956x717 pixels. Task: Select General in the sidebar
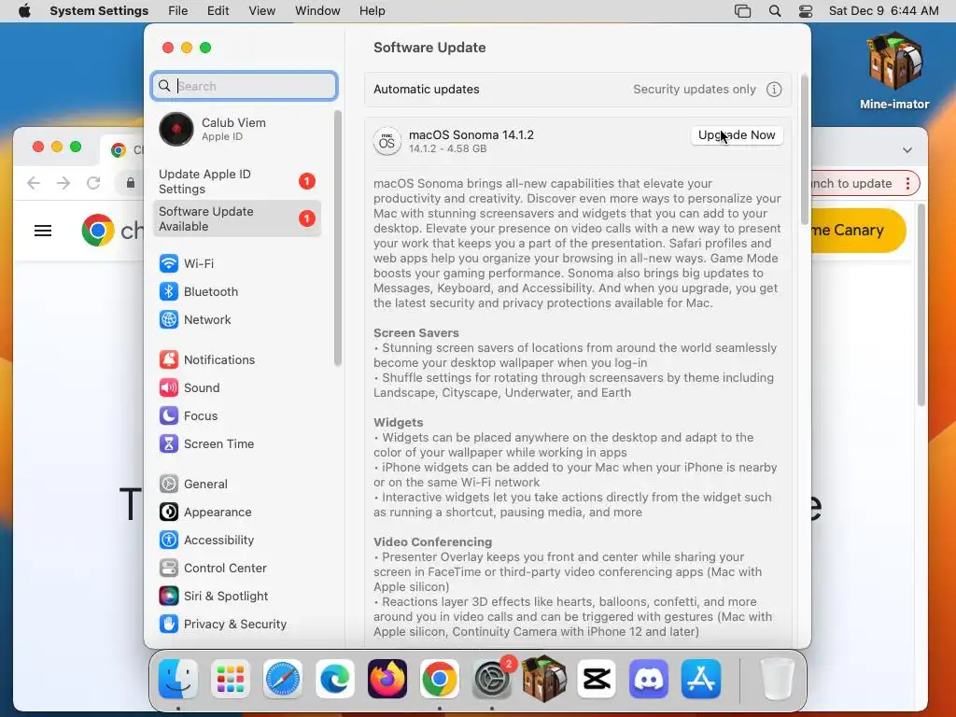(238, 485)
